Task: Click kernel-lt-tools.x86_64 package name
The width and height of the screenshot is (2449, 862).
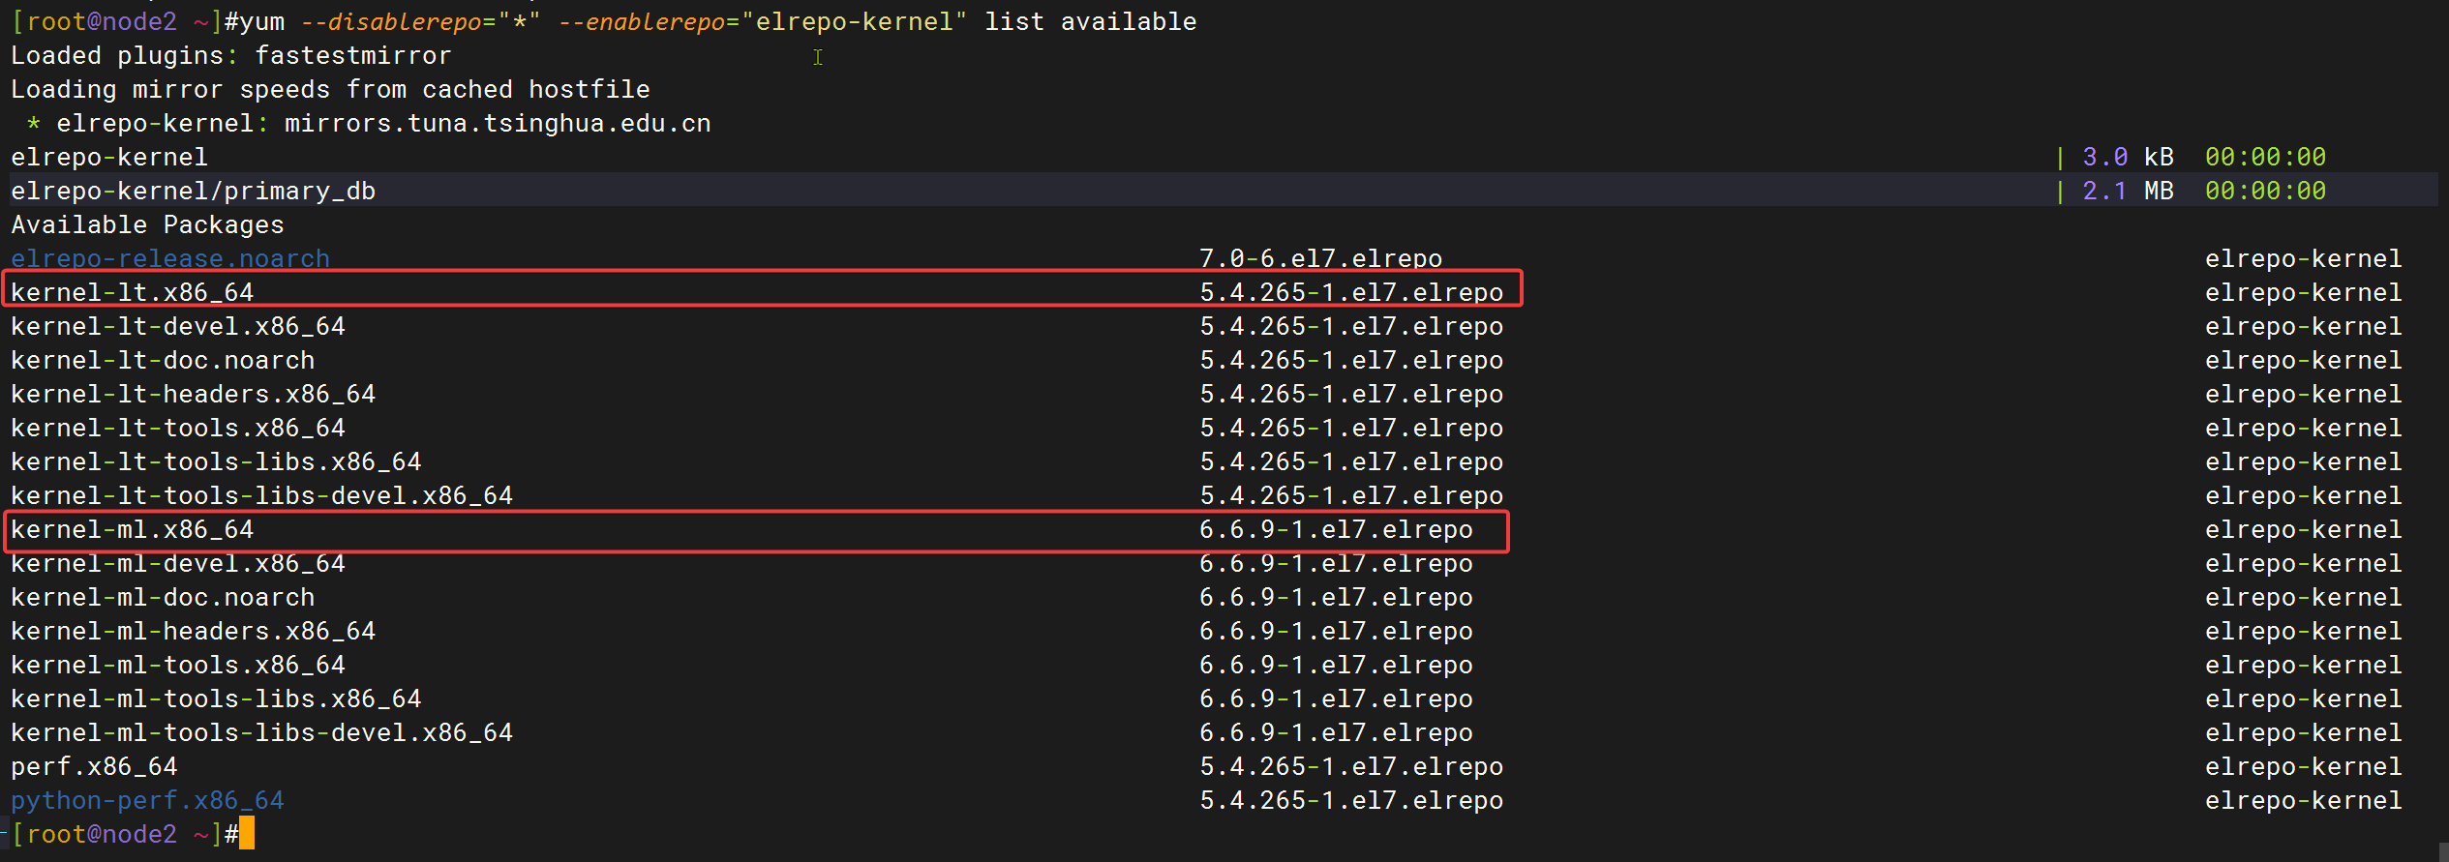Action: click(x=178, y=428)
